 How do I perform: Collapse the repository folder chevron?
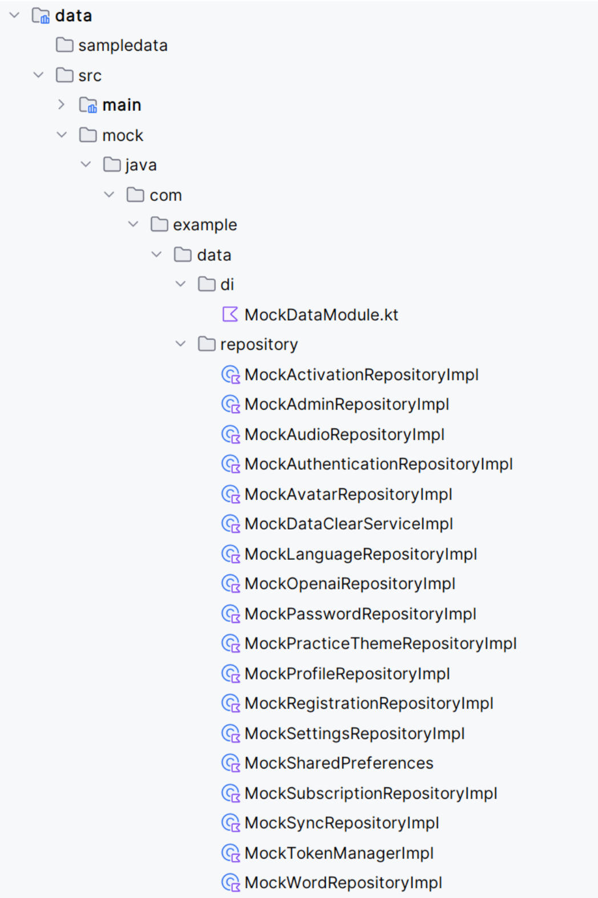pyautogui.click(x=180, y=344)
